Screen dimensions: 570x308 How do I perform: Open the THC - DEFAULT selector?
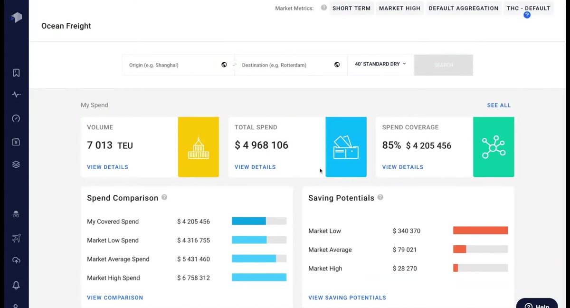pos(529,8)
